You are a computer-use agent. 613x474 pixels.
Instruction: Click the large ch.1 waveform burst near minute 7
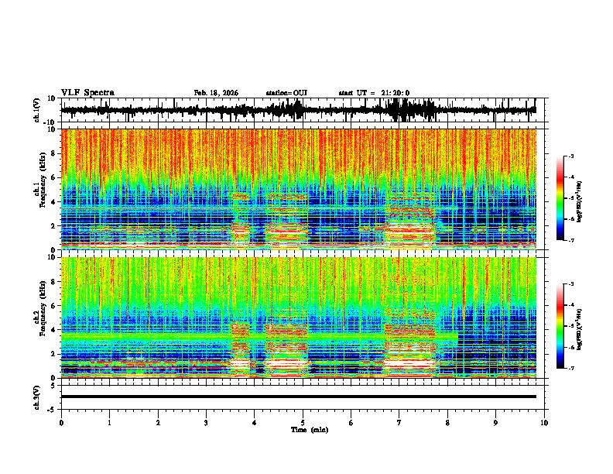tap(409, 110)
